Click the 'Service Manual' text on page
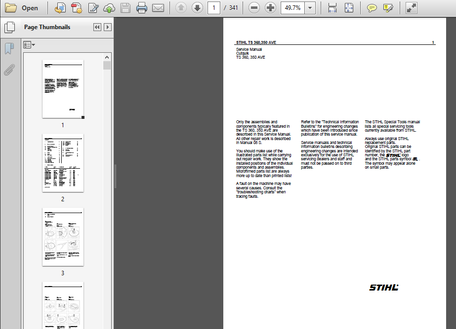The image size is (456, 329). tap(249, 49)
